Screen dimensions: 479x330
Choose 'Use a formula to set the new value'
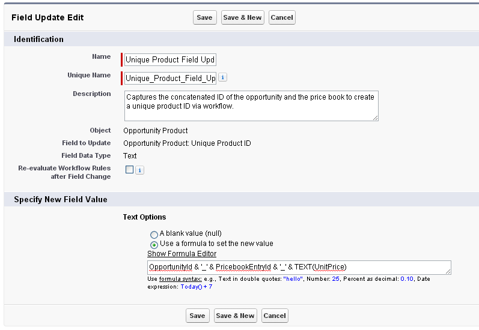tap(154, 244)
